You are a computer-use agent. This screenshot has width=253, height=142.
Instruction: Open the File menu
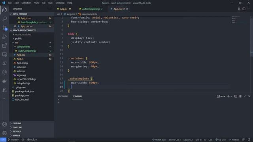point(10,3)
